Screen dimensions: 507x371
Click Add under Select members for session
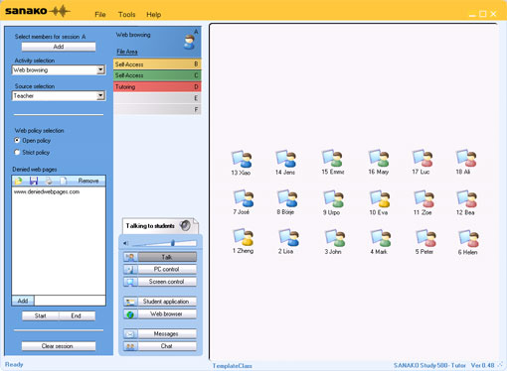pyautogui.click(x=59, y=47)
